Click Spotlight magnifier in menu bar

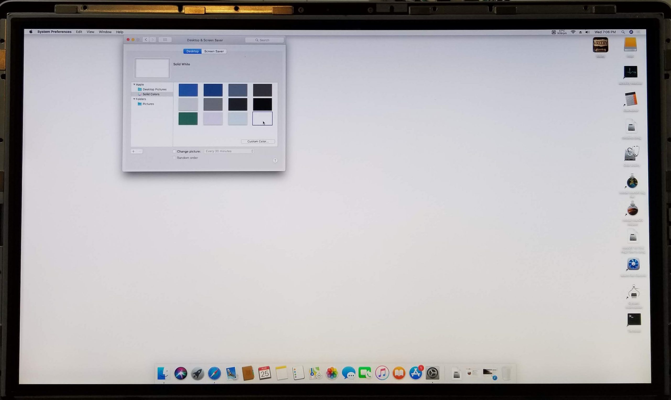(623, 32)
